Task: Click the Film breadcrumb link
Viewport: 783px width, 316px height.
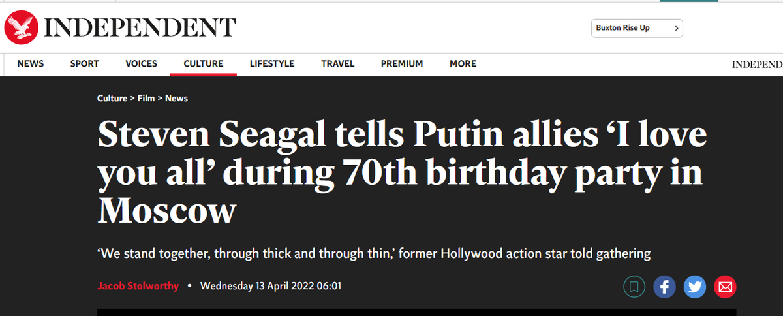Action: [x=146, y=98]
